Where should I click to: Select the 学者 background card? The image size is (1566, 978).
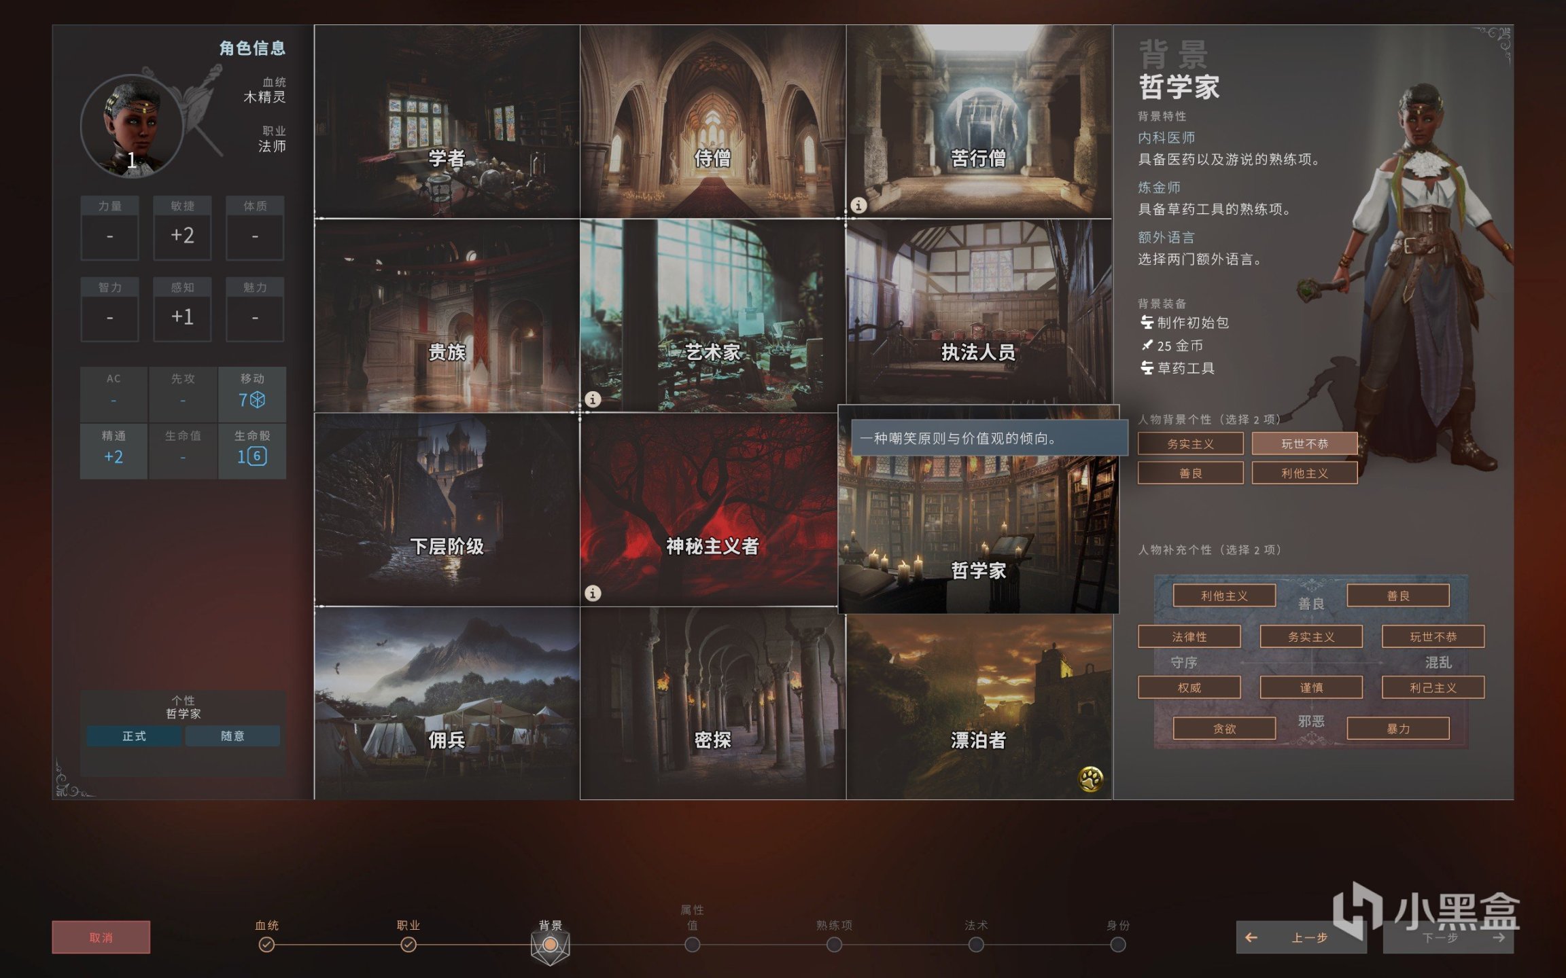(x=447, y=122)
